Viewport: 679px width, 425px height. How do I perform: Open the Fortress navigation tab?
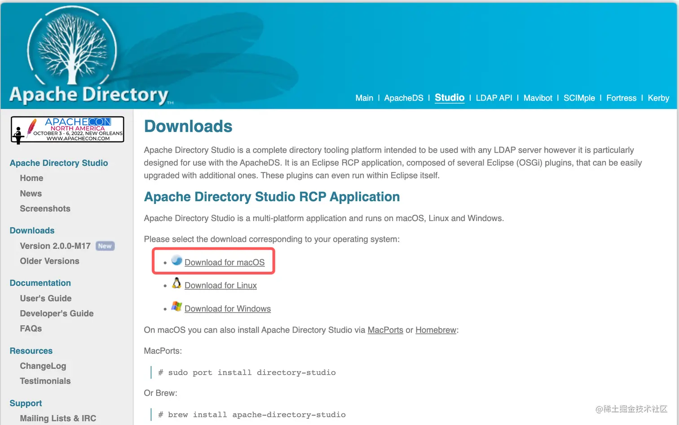coord(621,98)
